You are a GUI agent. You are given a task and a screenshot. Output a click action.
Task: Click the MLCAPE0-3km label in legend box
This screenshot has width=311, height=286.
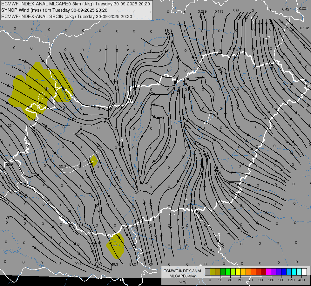(183, 276)
